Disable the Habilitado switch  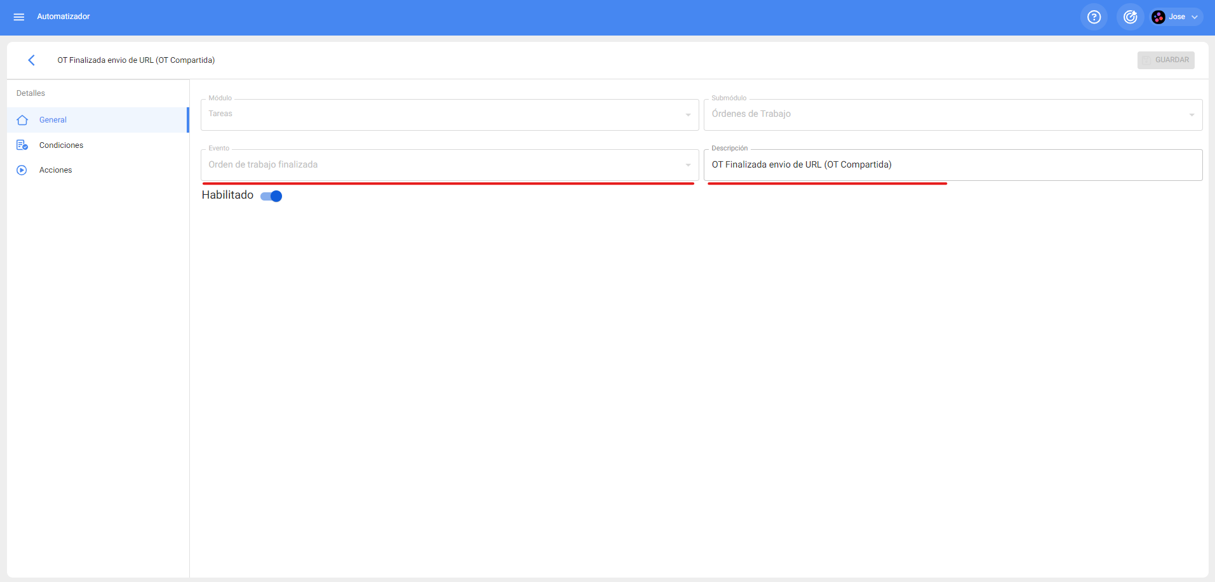(x=272, y=196)
